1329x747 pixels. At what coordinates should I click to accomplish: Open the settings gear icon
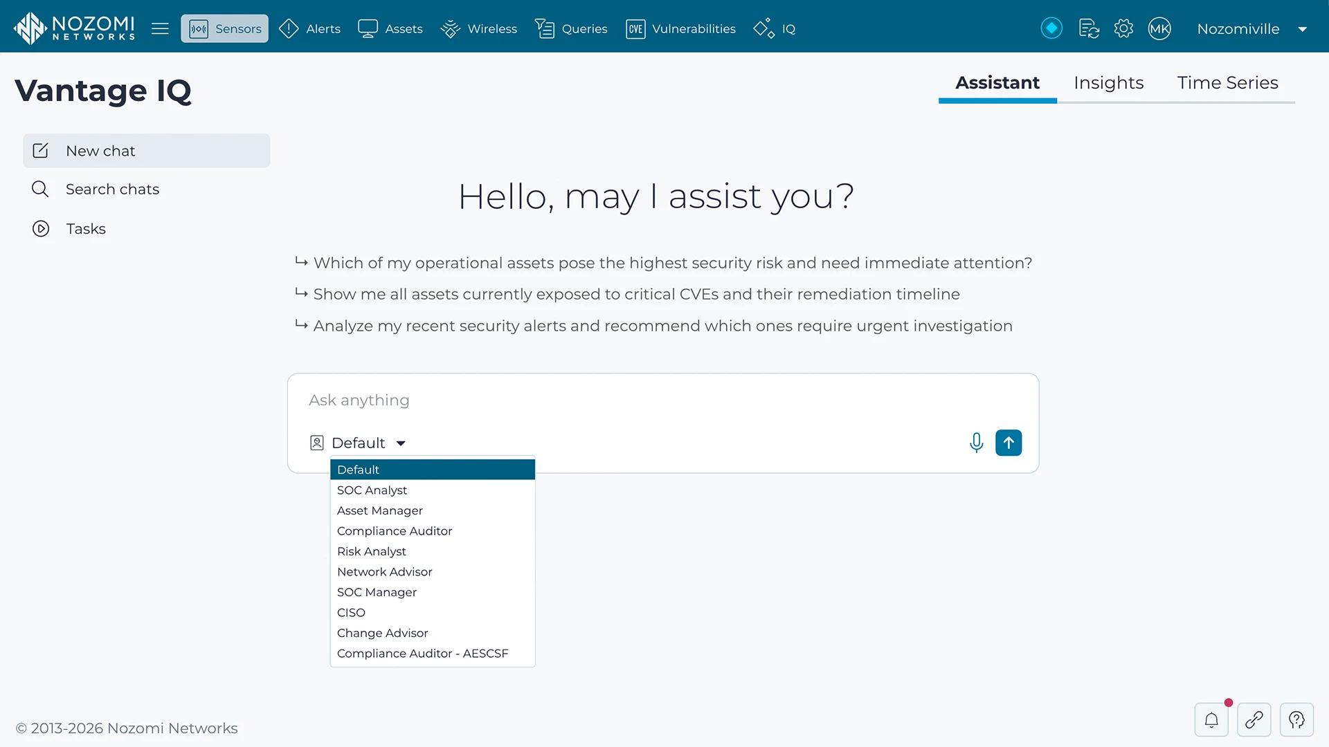(1123, 28)
